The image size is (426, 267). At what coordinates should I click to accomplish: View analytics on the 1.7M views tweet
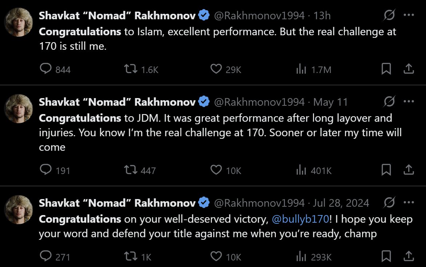pos(301,69)
